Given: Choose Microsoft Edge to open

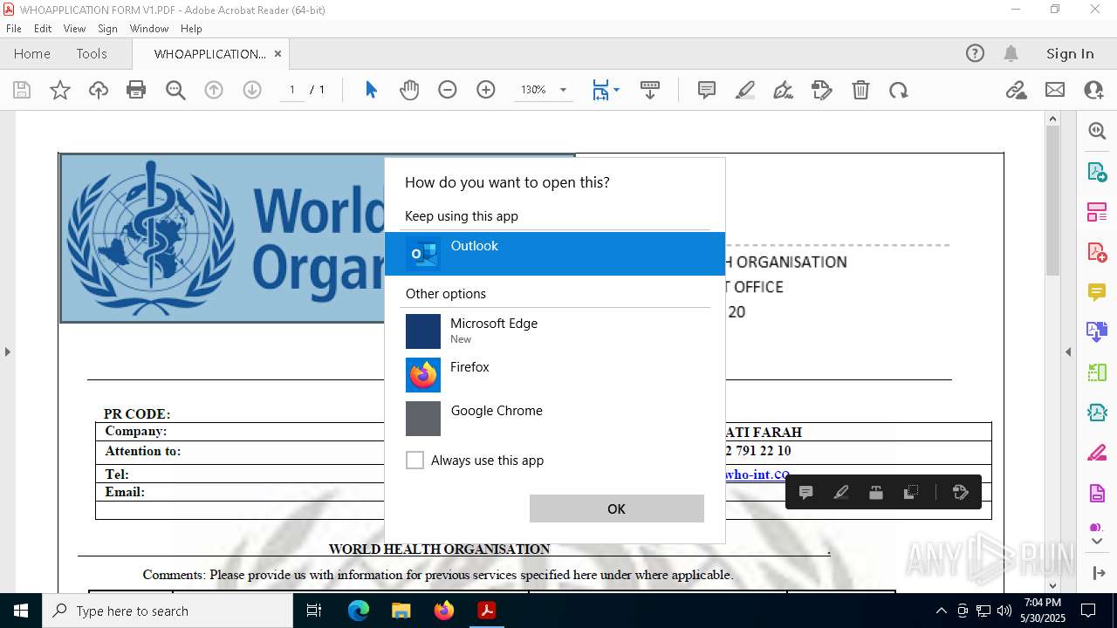Looking at the screenshot, I should [x=555, y=331].
